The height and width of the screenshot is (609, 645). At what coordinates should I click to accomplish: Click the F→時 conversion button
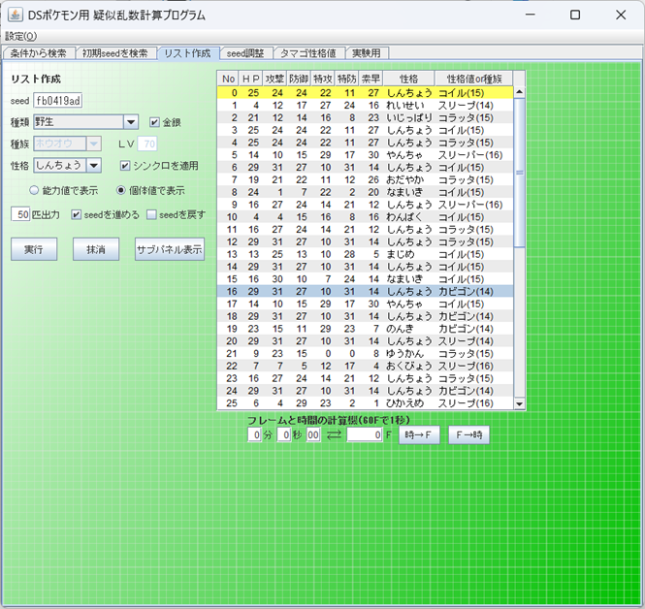click(468, 434)
